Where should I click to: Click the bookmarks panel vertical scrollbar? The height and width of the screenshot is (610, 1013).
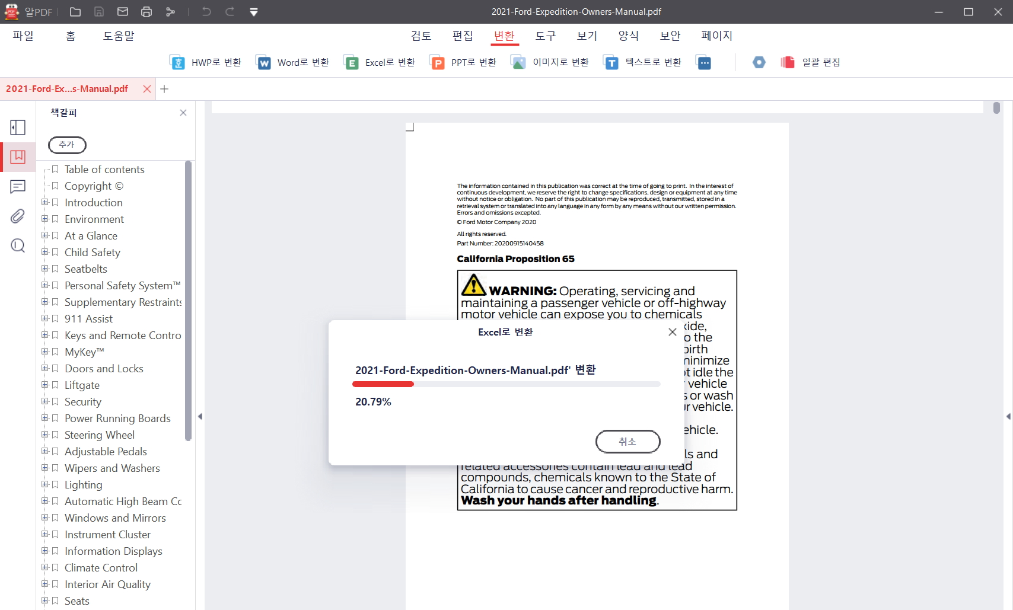[189, 301]
